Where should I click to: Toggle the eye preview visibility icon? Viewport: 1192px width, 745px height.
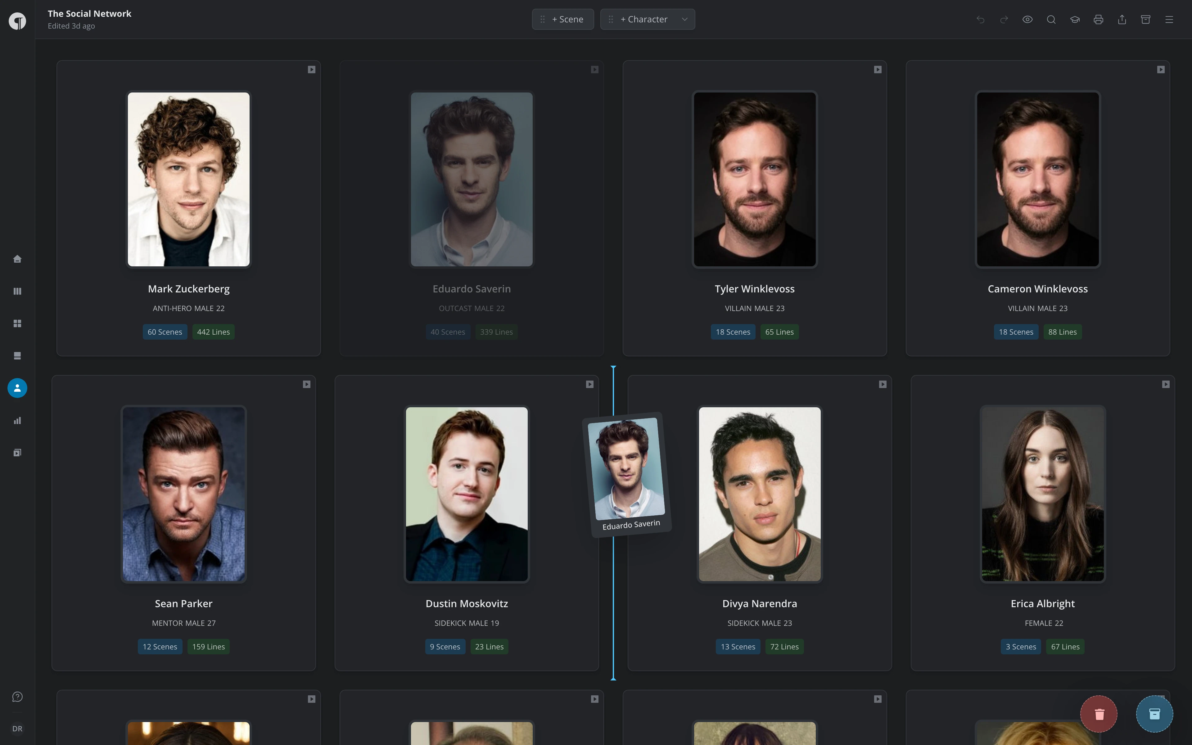click(x=1027, y=19)
